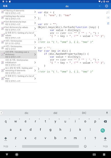Tap left ?123 symbols key
Image resolution: width=111 pixels, height=158 pixels.
tap(6, 146)
